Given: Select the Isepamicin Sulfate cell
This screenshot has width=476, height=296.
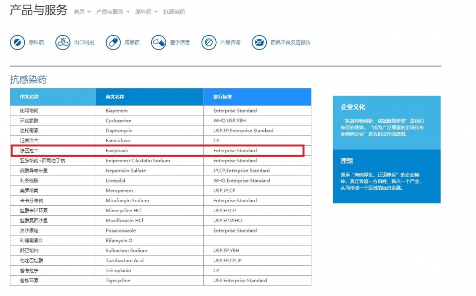Looking at the screenshot, I should (x=150, y=171).
